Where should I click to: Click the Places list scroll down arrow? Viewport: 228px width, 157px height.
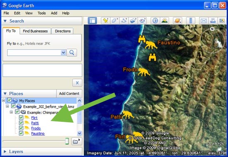[80, 133]
